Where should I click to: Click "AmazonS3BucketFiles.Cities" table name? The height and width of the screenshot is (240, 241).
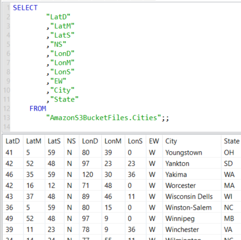(104, 118)
